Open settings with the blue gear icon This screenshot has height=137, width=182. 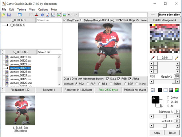[42, 15]
